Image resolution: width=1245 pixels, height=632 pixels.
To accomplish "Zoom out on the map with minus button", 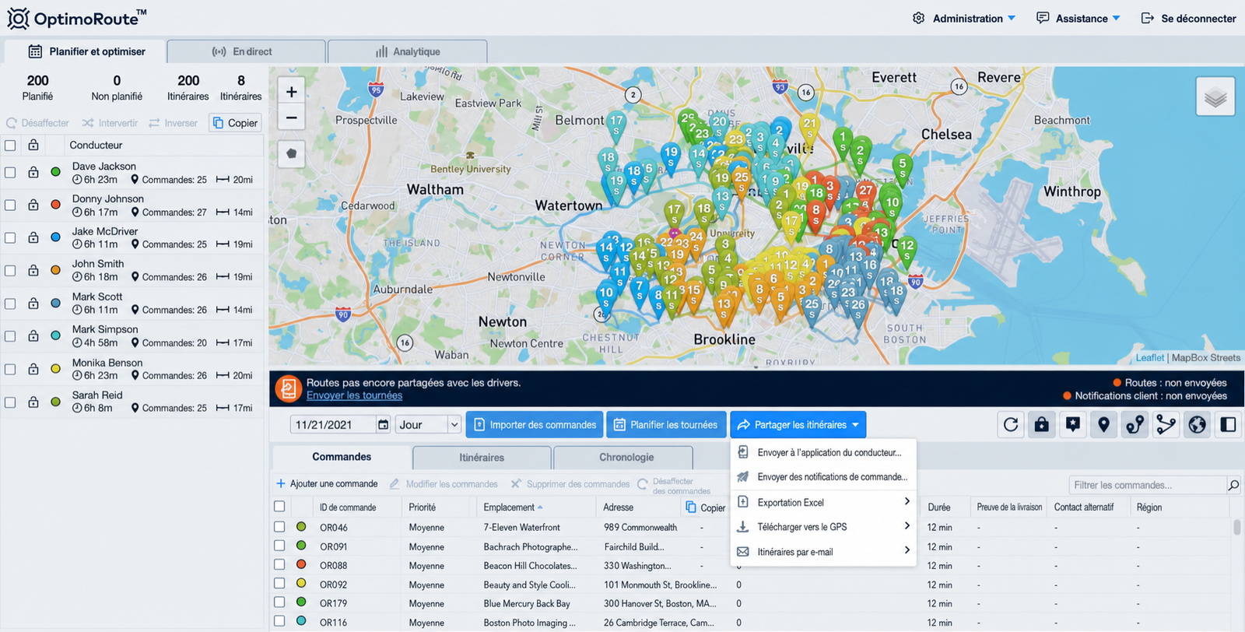I will 291,118.
